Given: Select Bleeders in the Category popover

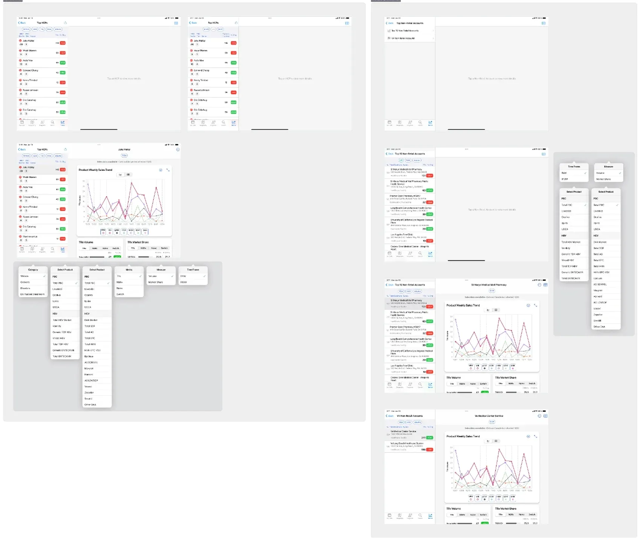Looking at the screenshot, I should pos(33,288).
